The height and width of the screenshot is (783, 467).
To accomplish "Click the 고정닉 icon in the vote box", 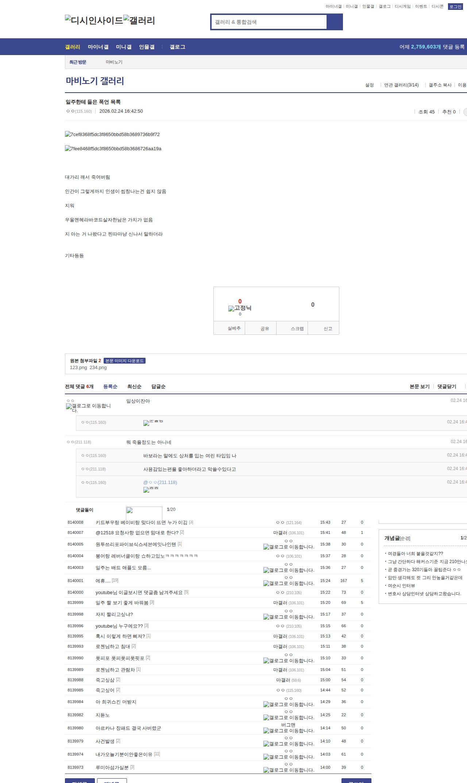I will coord(240,308).
